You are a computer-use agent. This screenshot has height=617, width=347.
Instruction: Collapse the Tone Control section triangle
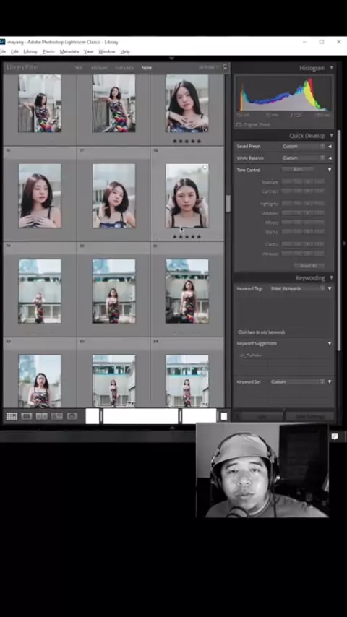click(x=330, y=170)
